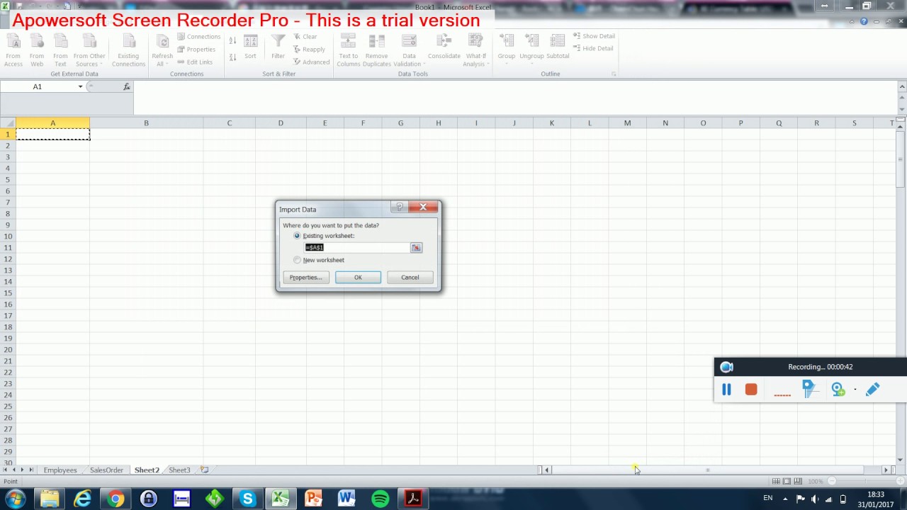Select column B header
The image size is (907, 510).
coord(146,123)
